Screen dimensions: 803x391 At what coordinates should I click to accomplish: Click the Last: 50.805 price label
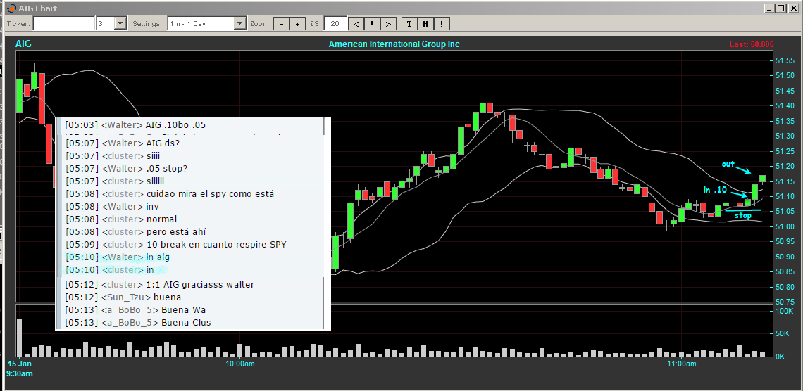tap(752, 44)
